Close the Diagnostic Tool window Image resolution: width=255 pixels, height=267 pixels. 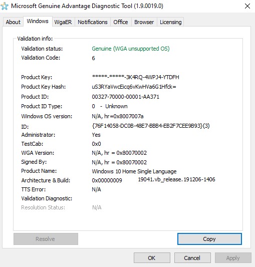click(247, 6)
